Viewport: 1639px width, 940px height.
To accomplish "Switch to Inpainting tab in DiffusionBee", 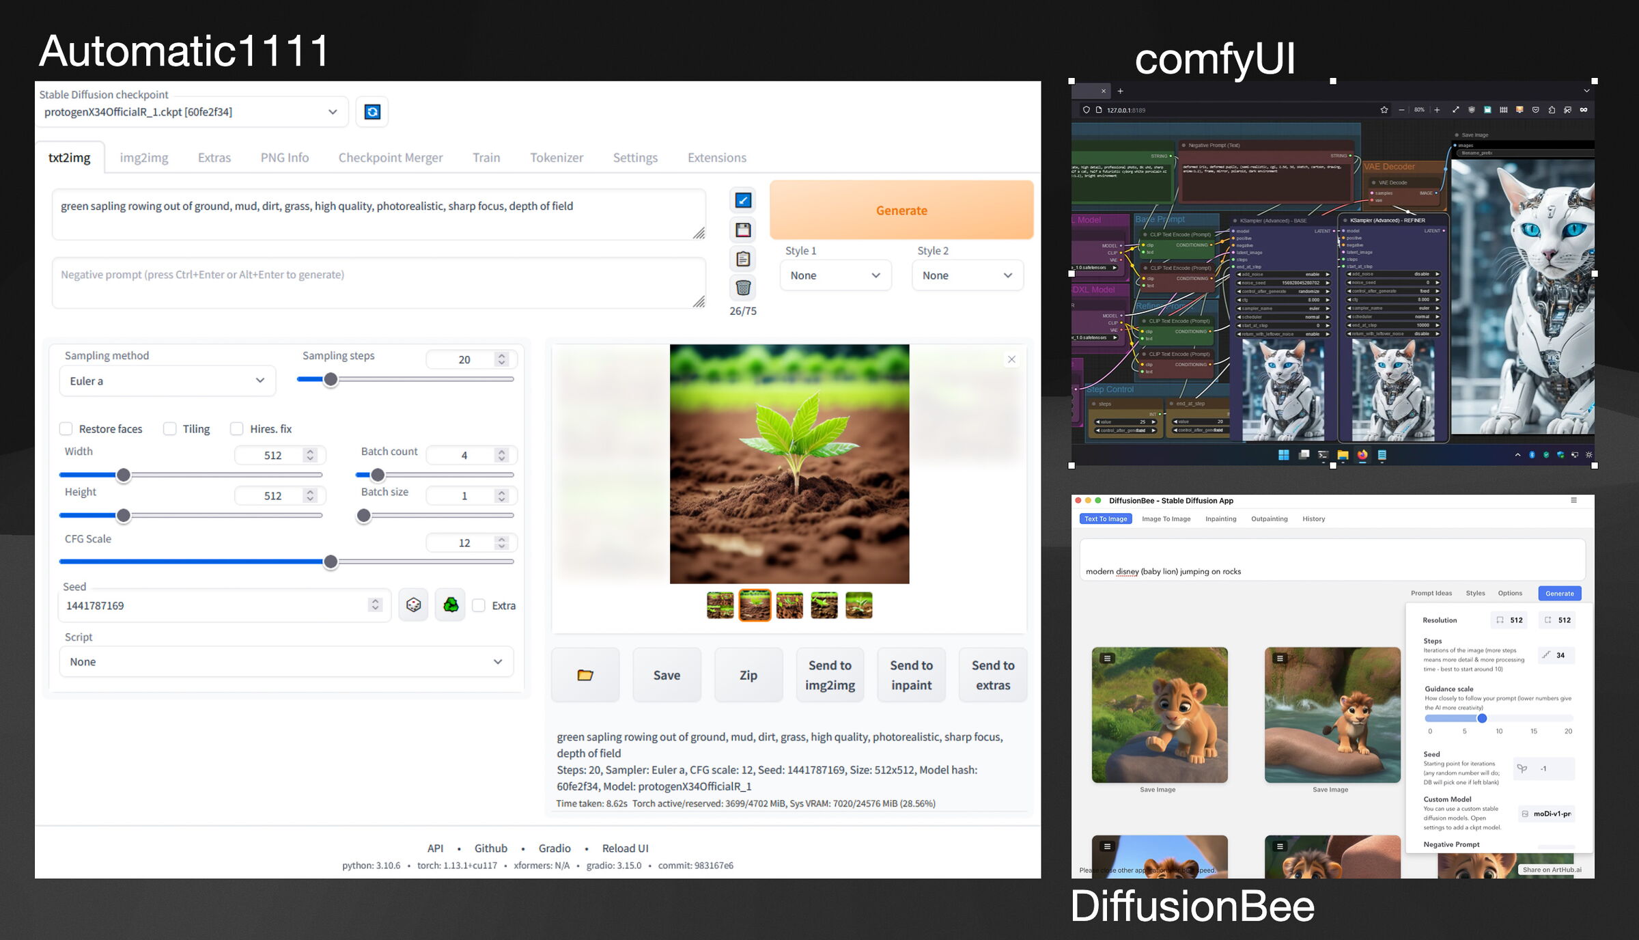I will point(1221,519).
